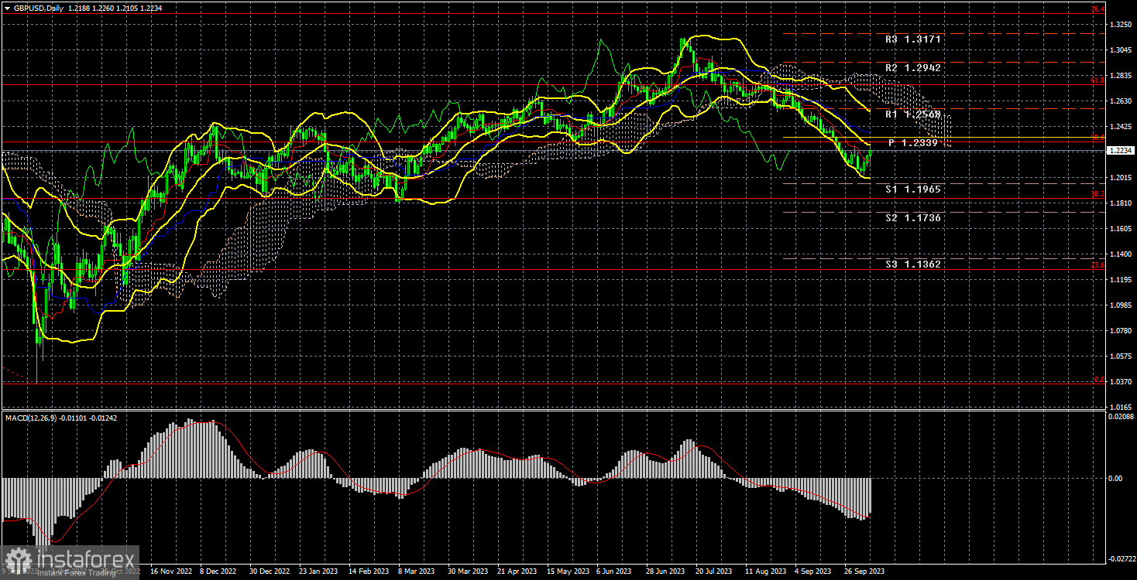
Task: Click the 23.6 Fibonacci level label
Action: click(x=1097, y=265)
